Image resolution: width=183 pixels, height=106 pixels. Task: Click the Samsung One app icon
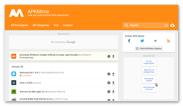click(x=14, y=74)
